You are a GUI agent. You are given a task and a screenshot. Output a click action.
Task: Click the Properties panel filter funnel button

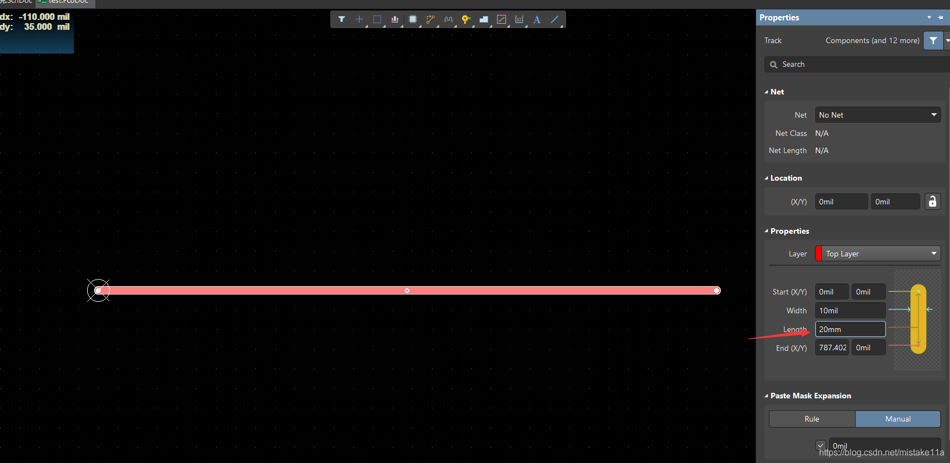[933, 40]
